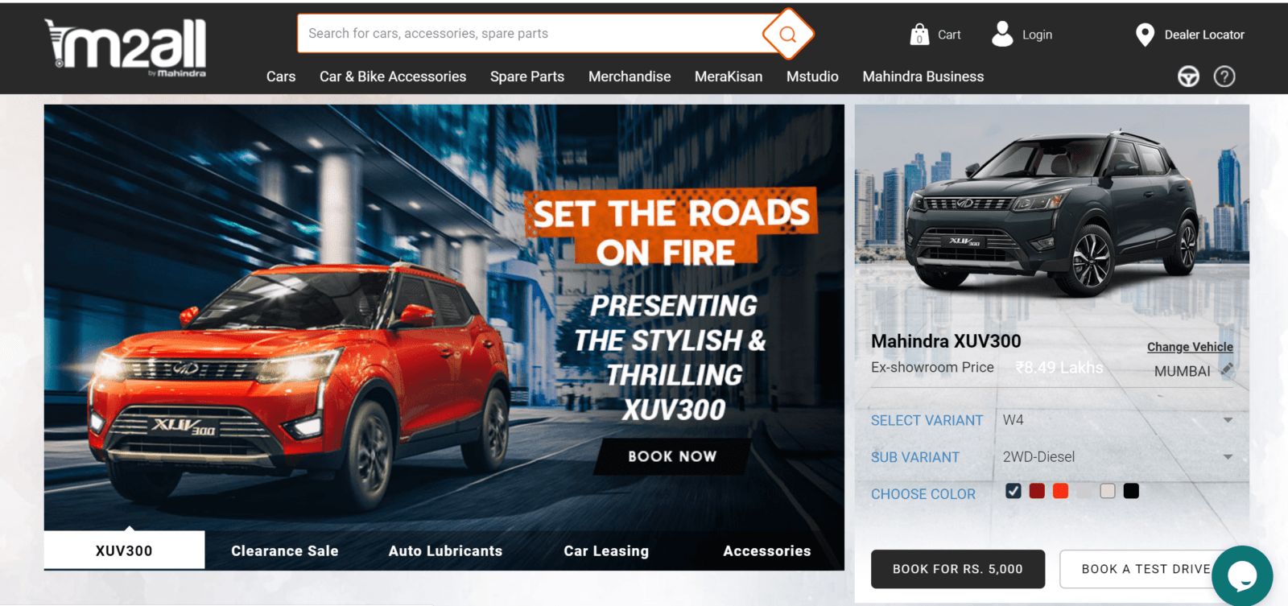1288x606 pixels.
Task: Click the Login user icon
Action: click(1002, 34)
